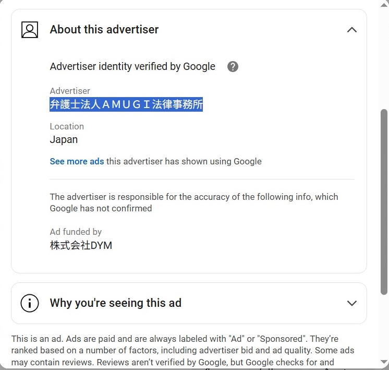This screenshot has width=389, height=370.
Task: Click the scrollbar down arrow
Action: [384, 362]
